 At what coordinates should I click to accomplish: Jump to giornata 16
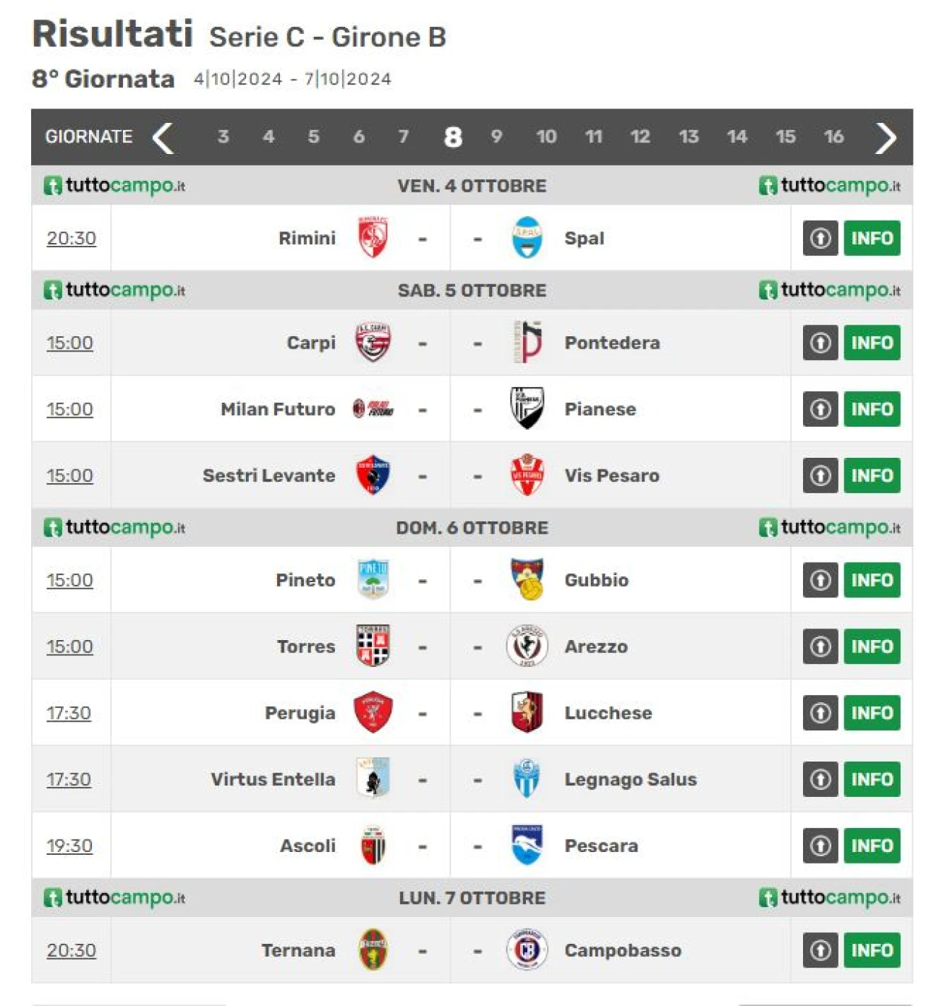[833, 137]
